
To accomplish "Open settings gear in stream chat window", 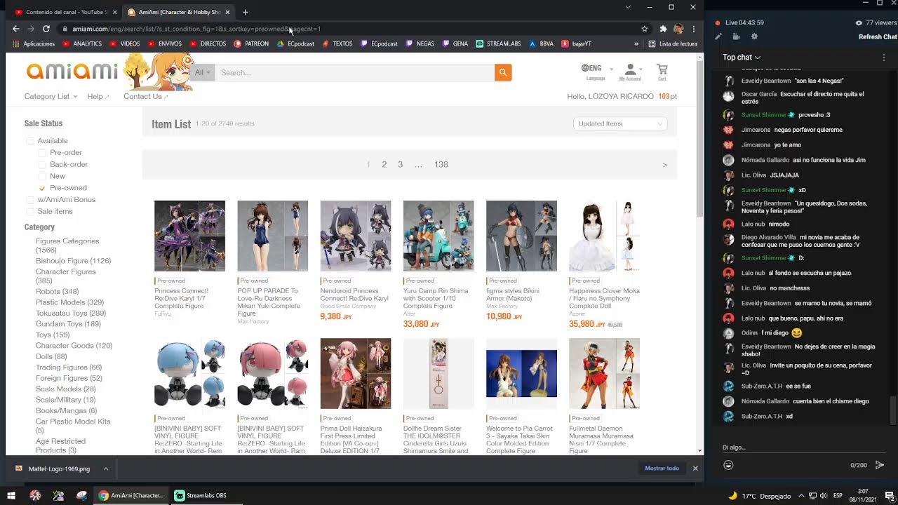I will 754,36.
